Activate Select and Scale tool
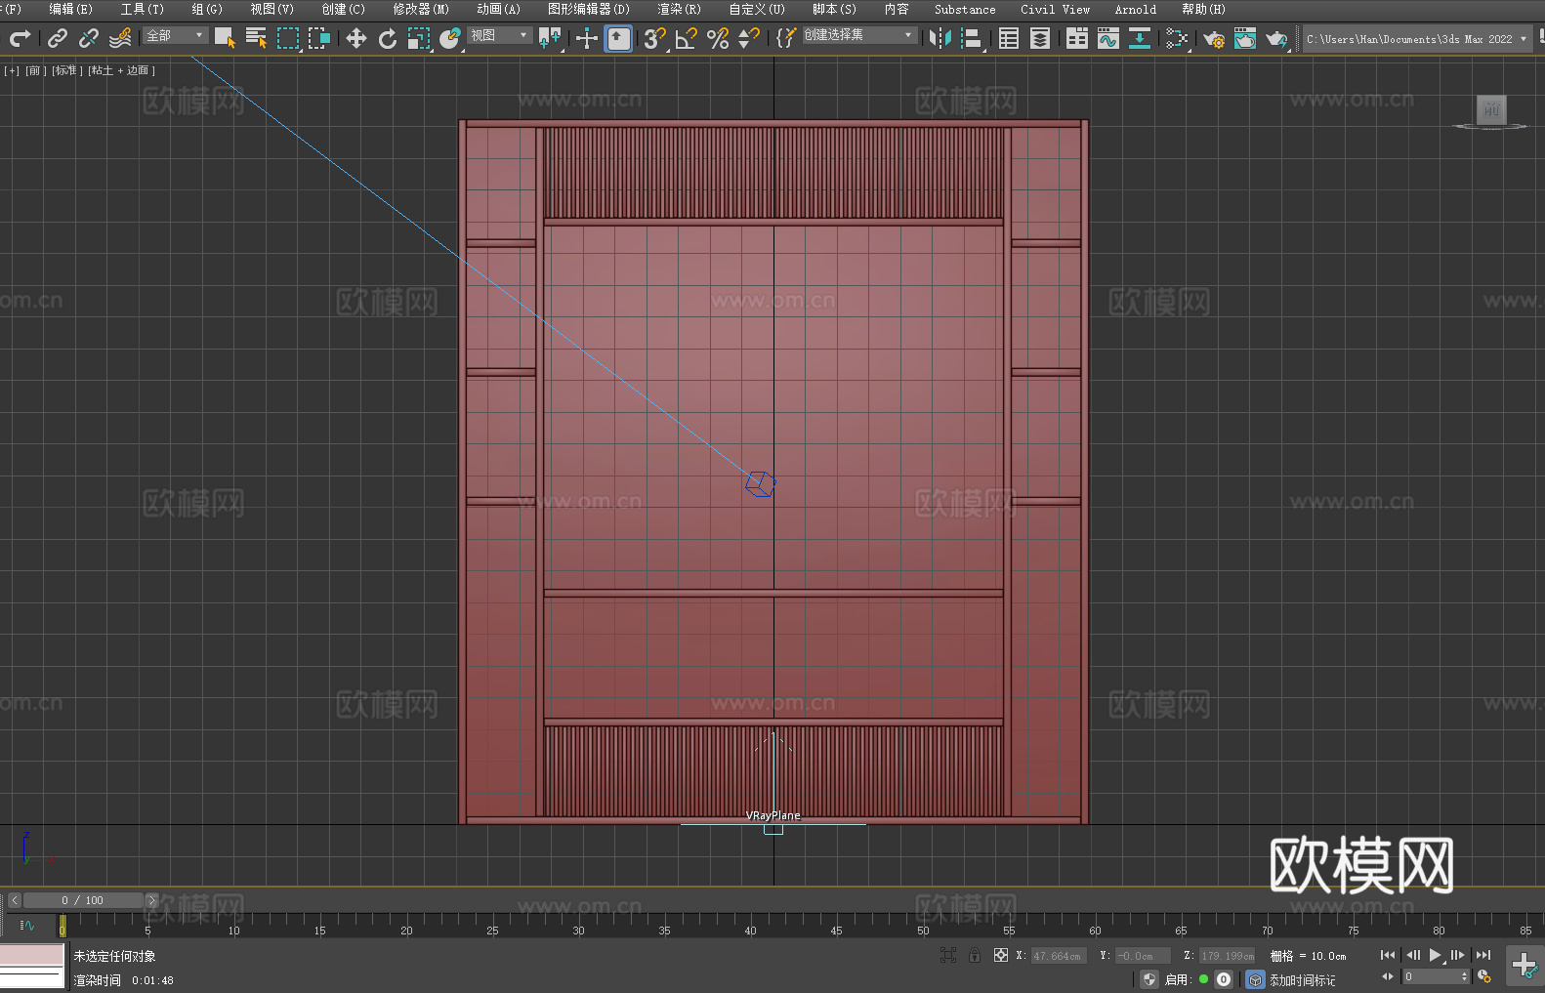Screen dimensions: 1545x993 coord(419,38)
